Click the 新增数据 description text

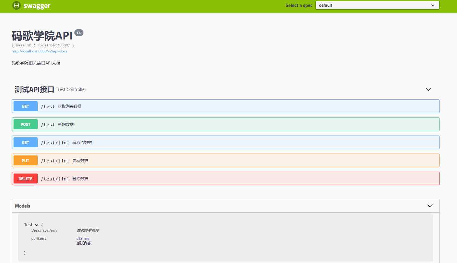66,124
